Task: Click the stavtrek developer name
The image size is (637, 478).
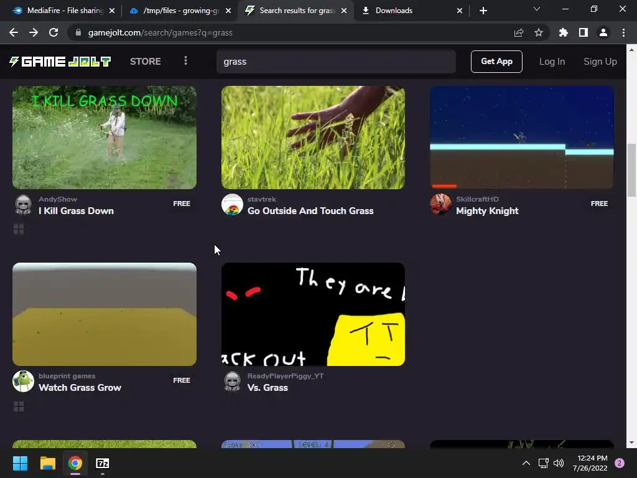Action: pyautogui.click(x=262, y=199)
